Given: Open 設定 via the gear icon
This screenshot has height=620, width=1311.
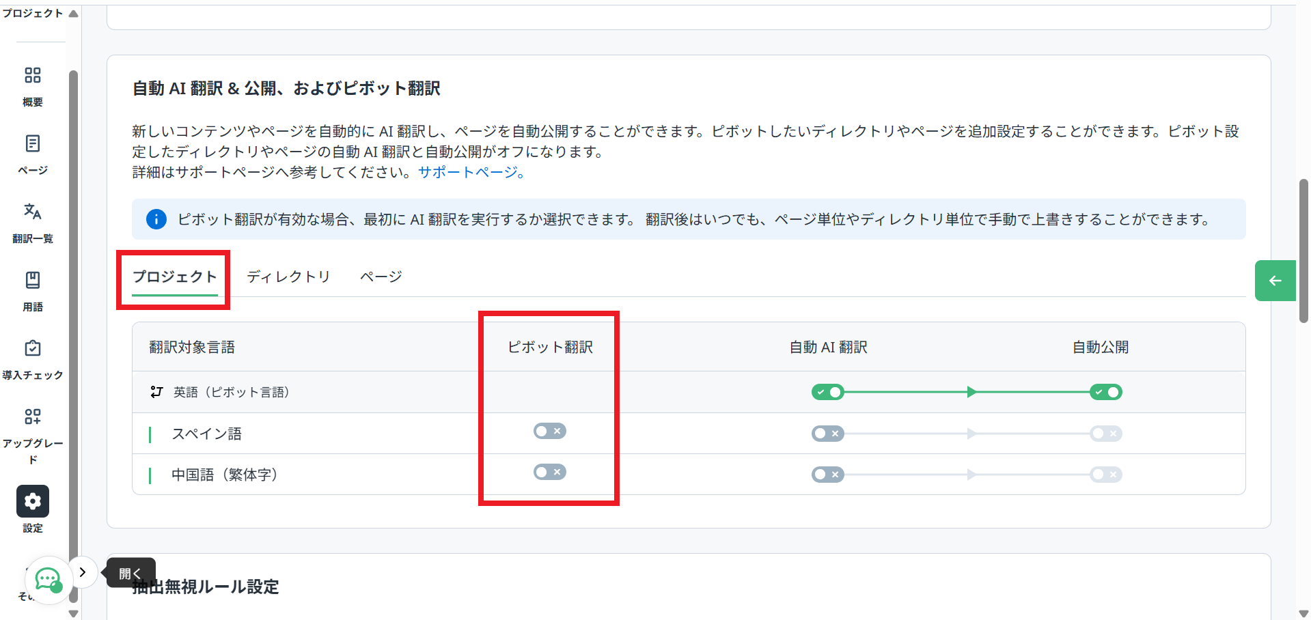Looking at the screenshot, I should [32, 501].
